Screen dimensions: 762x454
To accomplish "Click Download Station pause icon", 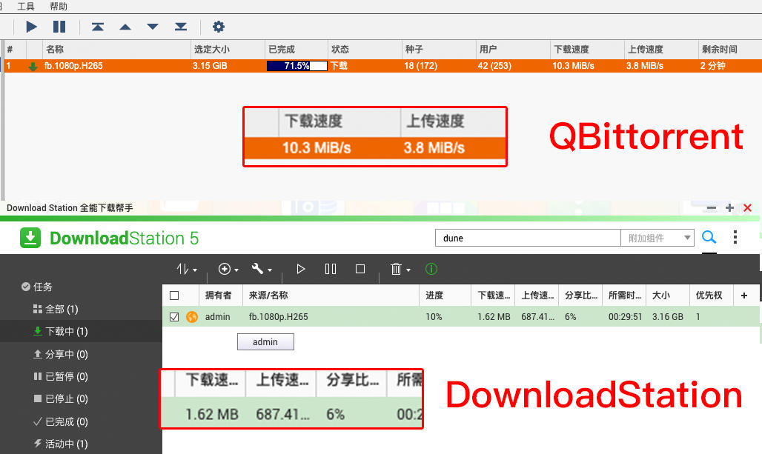I will [331, 269].
